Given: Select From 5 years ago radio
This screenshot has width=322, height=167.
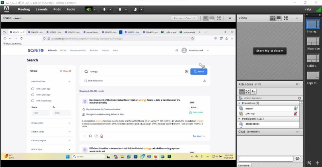Looking at the screenshot, I should click(33, 95).
